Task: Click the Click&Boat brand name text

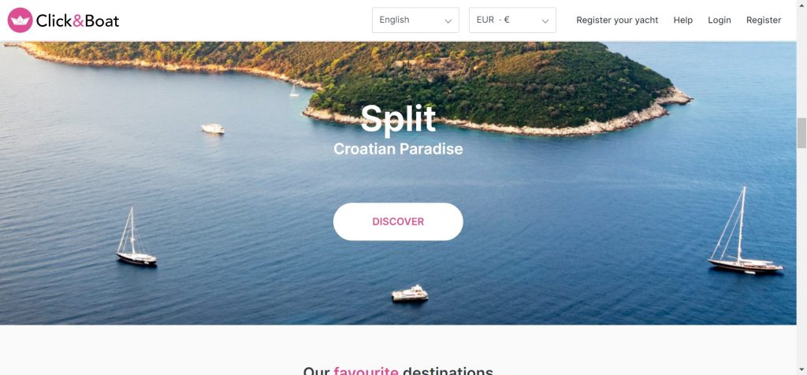Action: (x=78, y=20)
